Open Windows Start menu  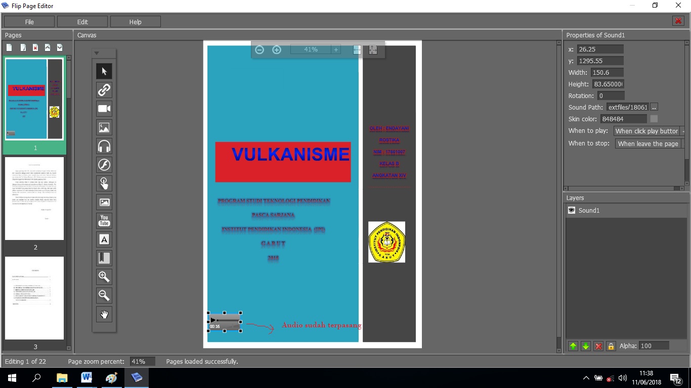(12, 378)
